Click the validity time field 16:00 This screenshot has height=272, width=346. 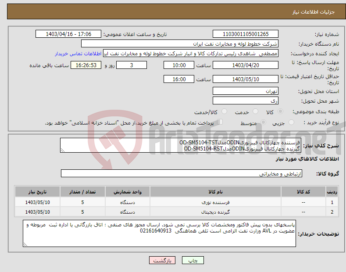coord(179,79)
